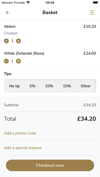Tap the battery icon in status bar

(x=96, y=3)
